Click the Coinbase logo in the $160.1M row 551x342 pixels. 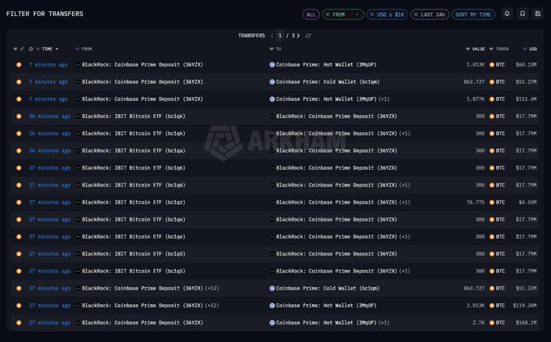tap(272, 323)
